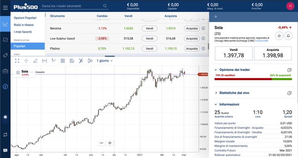The height and width of the screenshot is (158, 298).
Task: Select I miei favoriti category
Action: tap(23, 32)
